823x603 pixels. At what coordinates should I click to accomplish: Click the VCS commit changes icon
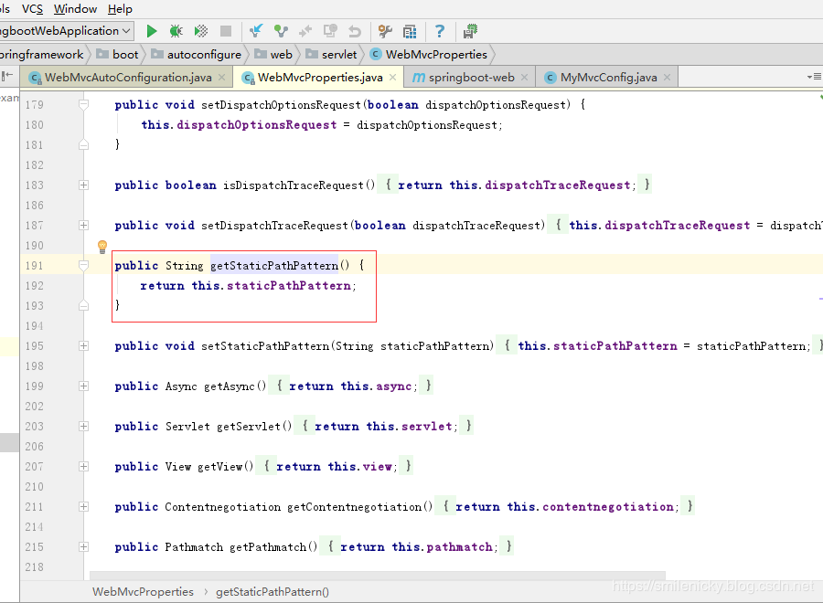tap(281, 31)
